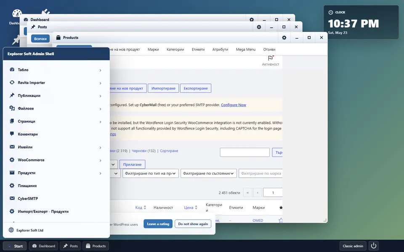Expand the Табло submenu chevron
The height and width of the screenshot is (252, 404).
(x=100, y=70)
